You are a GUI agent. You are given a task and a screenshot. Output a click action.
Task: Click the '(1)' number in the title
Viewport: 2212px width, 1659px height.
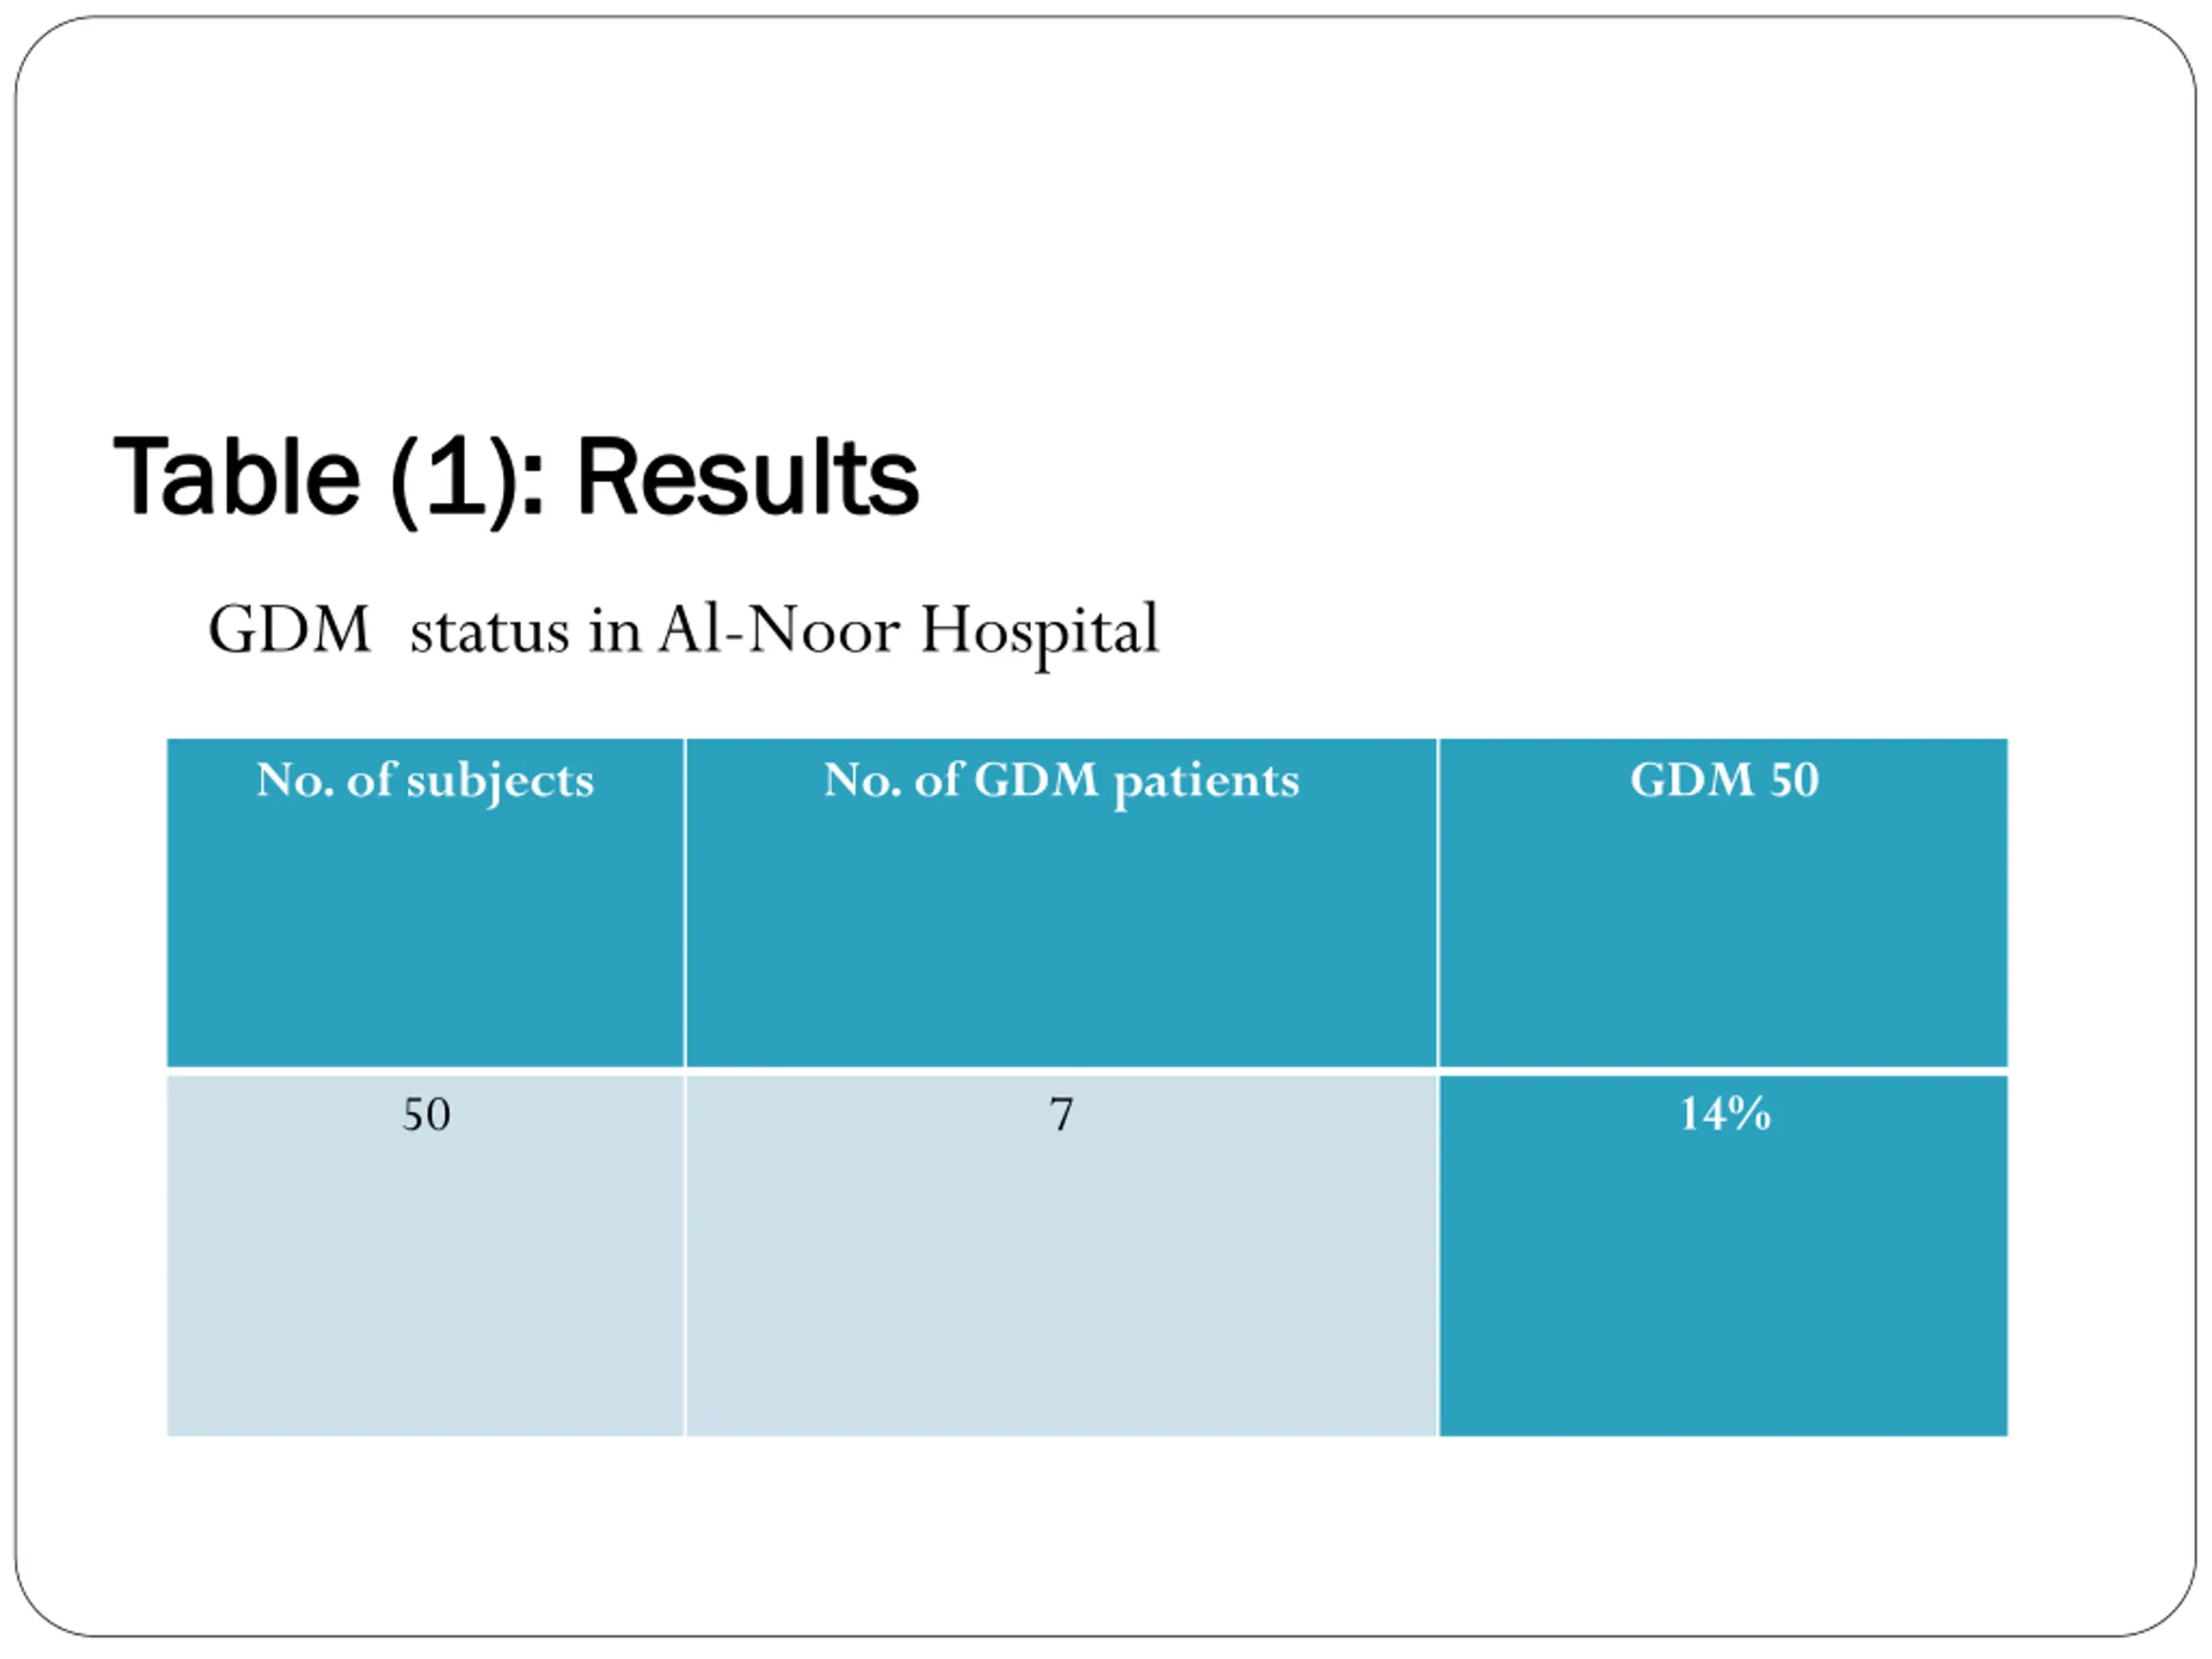coord(454,481)
